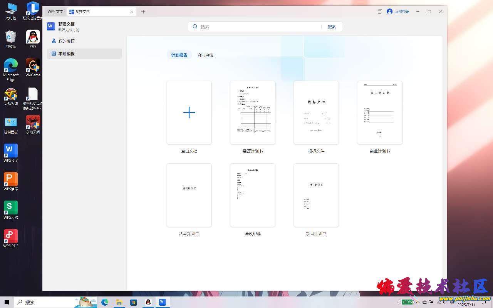Click 立即登录 to sign in
The height and width of the screenshot is (308, 493).
click(398, 12)
